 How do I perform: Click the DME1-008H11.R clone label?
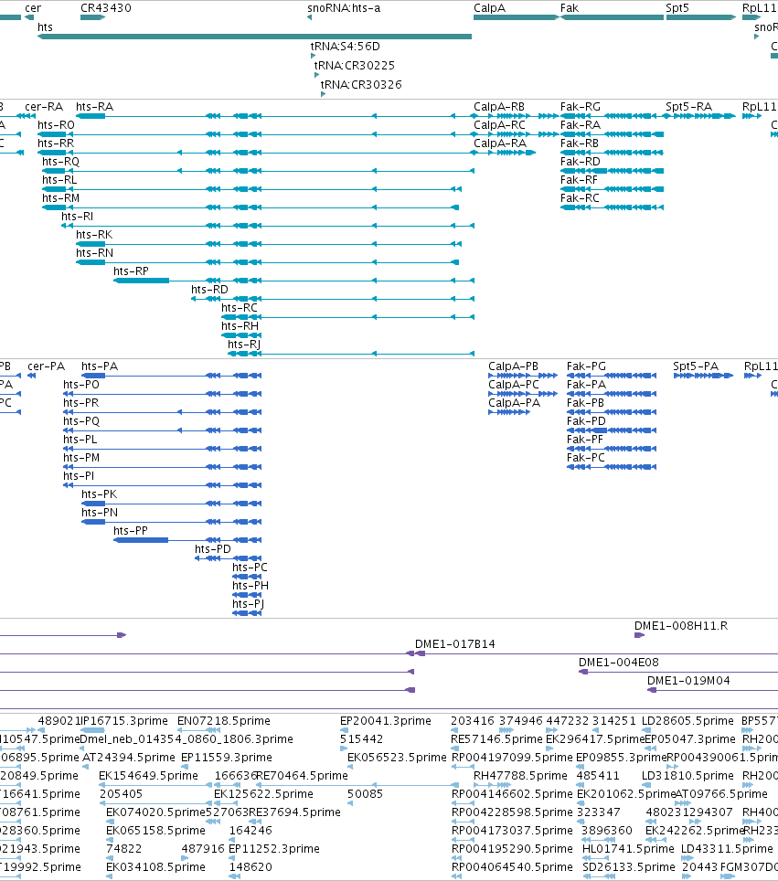click(681, 626)
